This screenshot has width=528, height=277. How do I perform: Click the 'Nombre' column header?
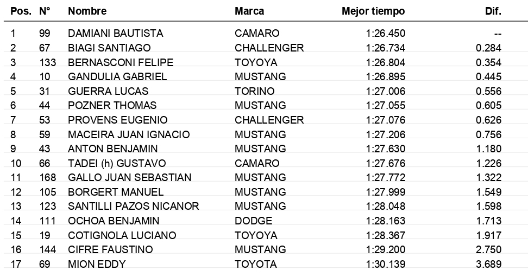coord(87,11)
